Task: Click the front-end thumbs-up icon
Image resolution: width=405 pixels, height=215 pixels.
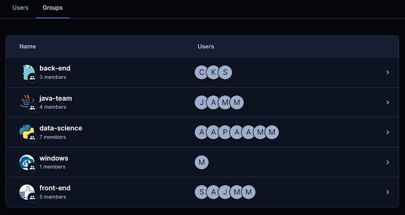Action: 27,192
